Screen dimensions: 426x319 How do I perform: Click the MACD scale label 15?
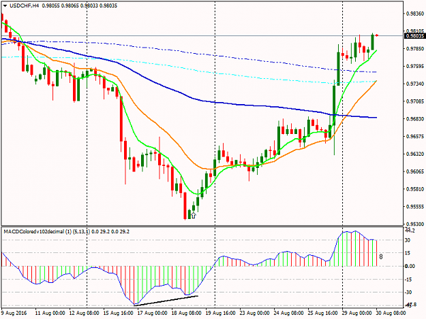(407, 253)
